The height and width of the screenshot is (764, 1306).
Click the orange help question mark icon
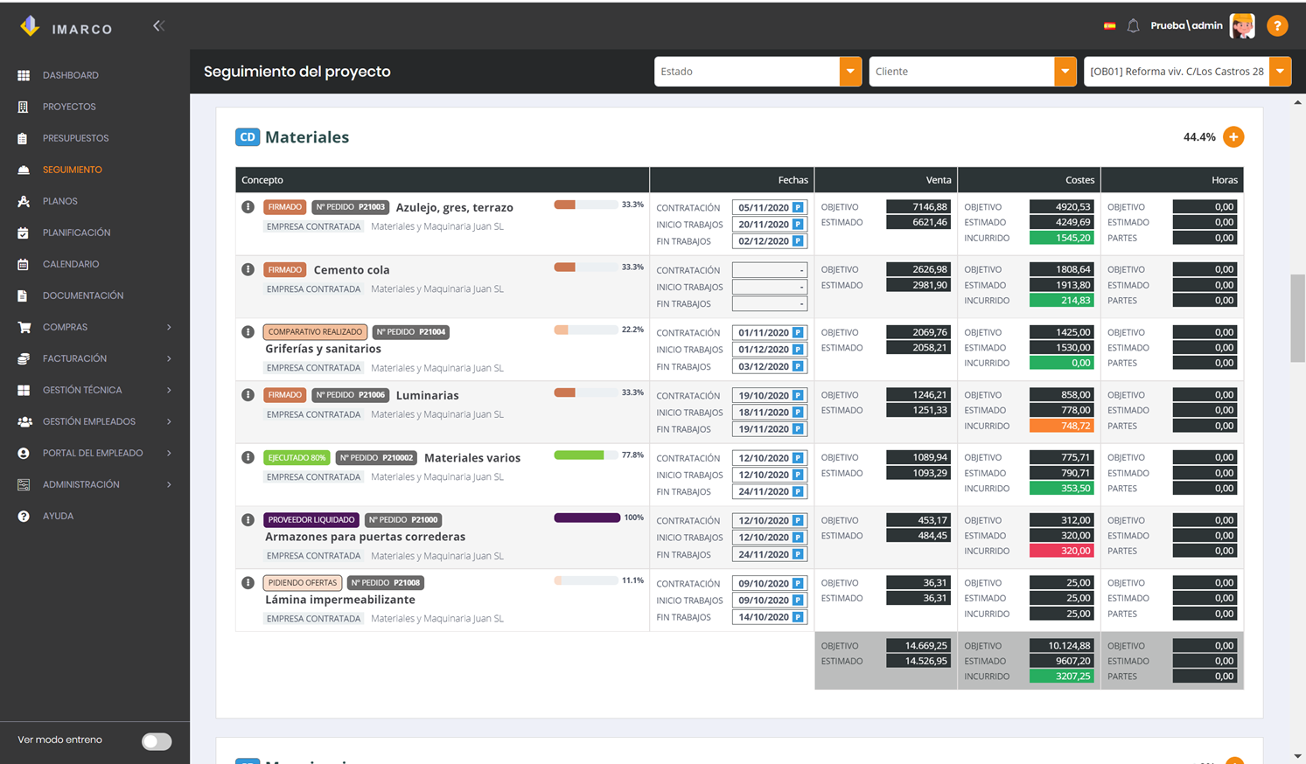pos(1277,26)
